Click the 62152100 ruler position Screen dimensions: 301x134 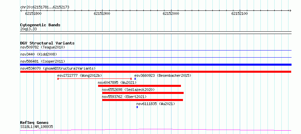(239, 13)
